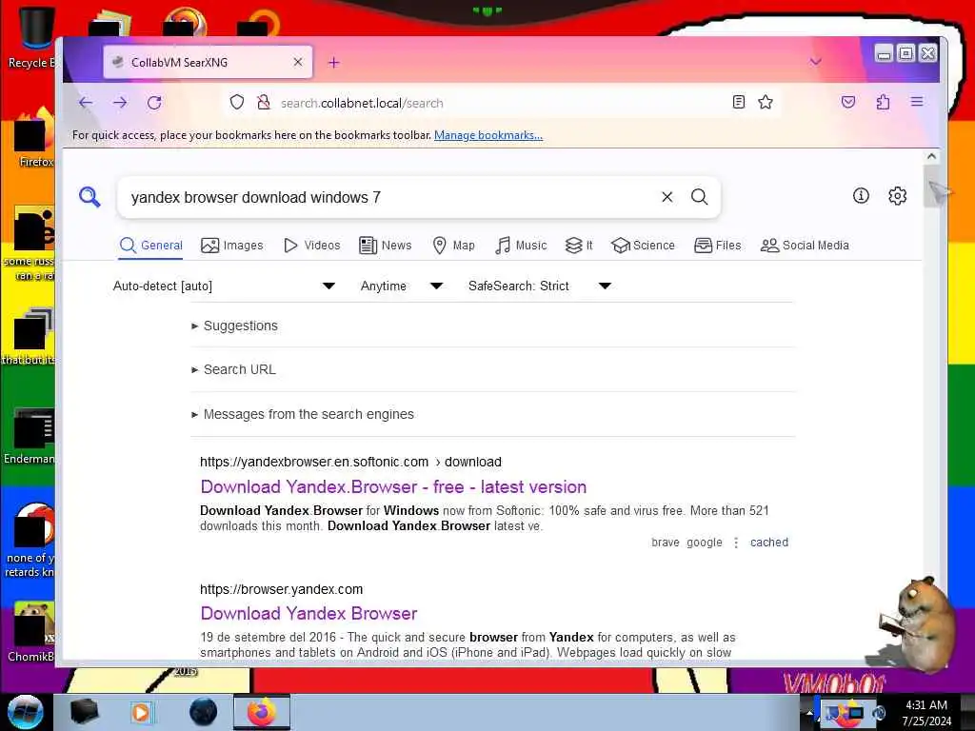Select the Firefox desktop shortcut
The image size is (975, 731).
34,138
